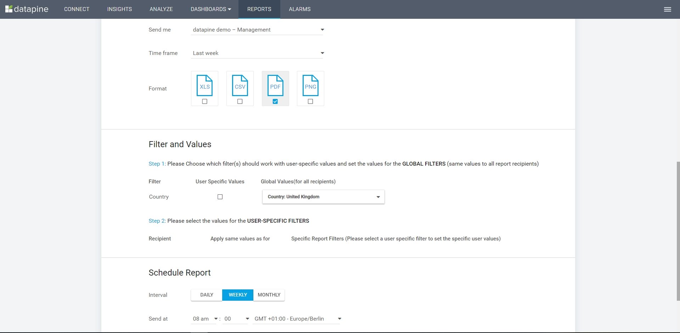Viewport: 680px width, 333px height.
Task: Expand the Time frame dropdown
Action: pyautogui.click(x=257, y=53)
